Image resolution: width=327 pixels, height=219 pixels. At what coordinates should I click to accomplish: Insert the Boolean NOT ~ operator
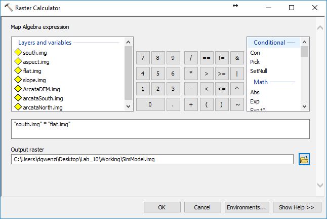click(237, 104)
